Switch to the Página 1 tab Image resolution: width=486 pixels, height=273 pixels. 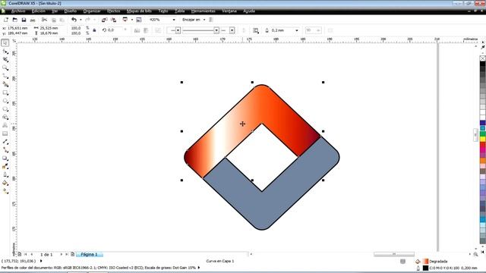pyautogui.click(x=90, y=255)
